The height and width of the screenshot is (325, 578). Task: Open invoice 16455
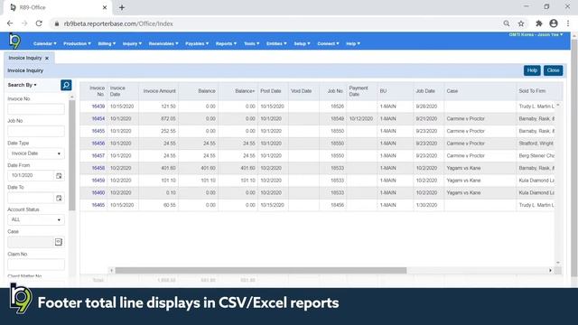coord(98,131)
